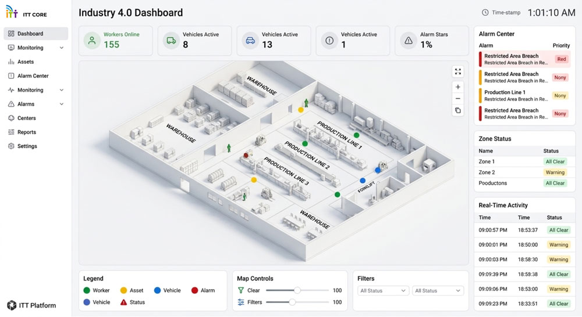Open the Workers Online 155 card
The width and height of the screenshot is (582, 317).
coord(116,41)
